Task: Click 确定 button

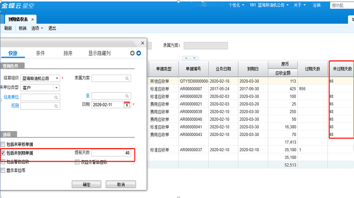Action: (86, 184)
